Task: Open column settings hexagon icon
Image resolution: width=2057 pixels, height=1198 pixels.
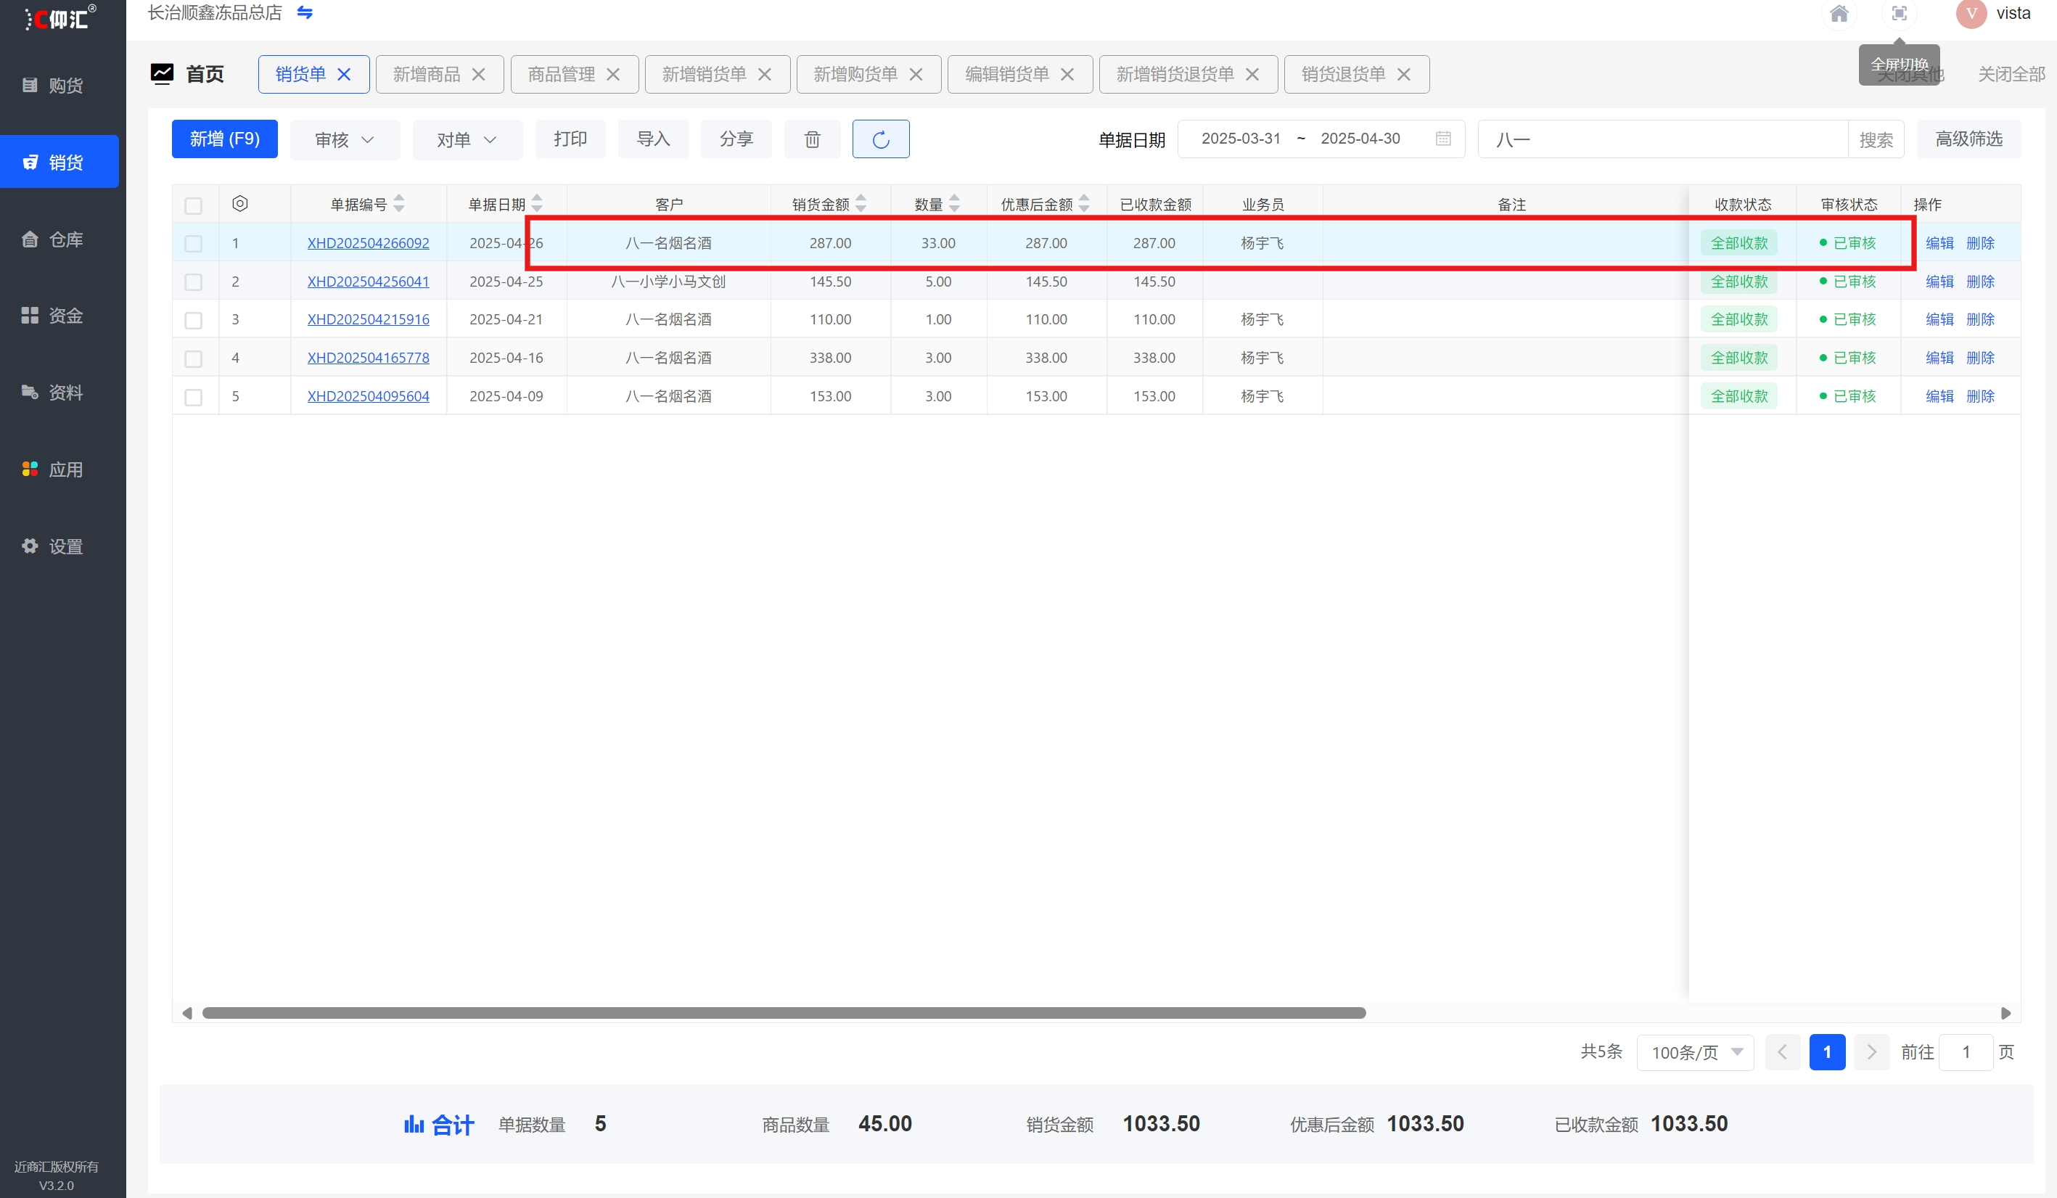Action: coord(239,204)
